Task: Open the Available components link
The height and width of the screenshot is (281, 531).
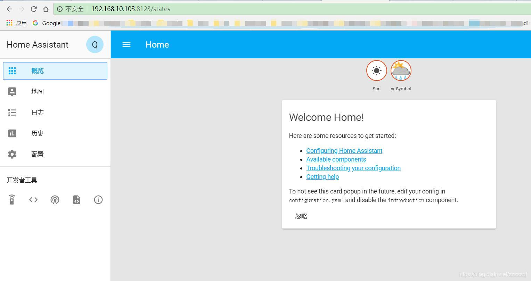Action: point(336,159)
